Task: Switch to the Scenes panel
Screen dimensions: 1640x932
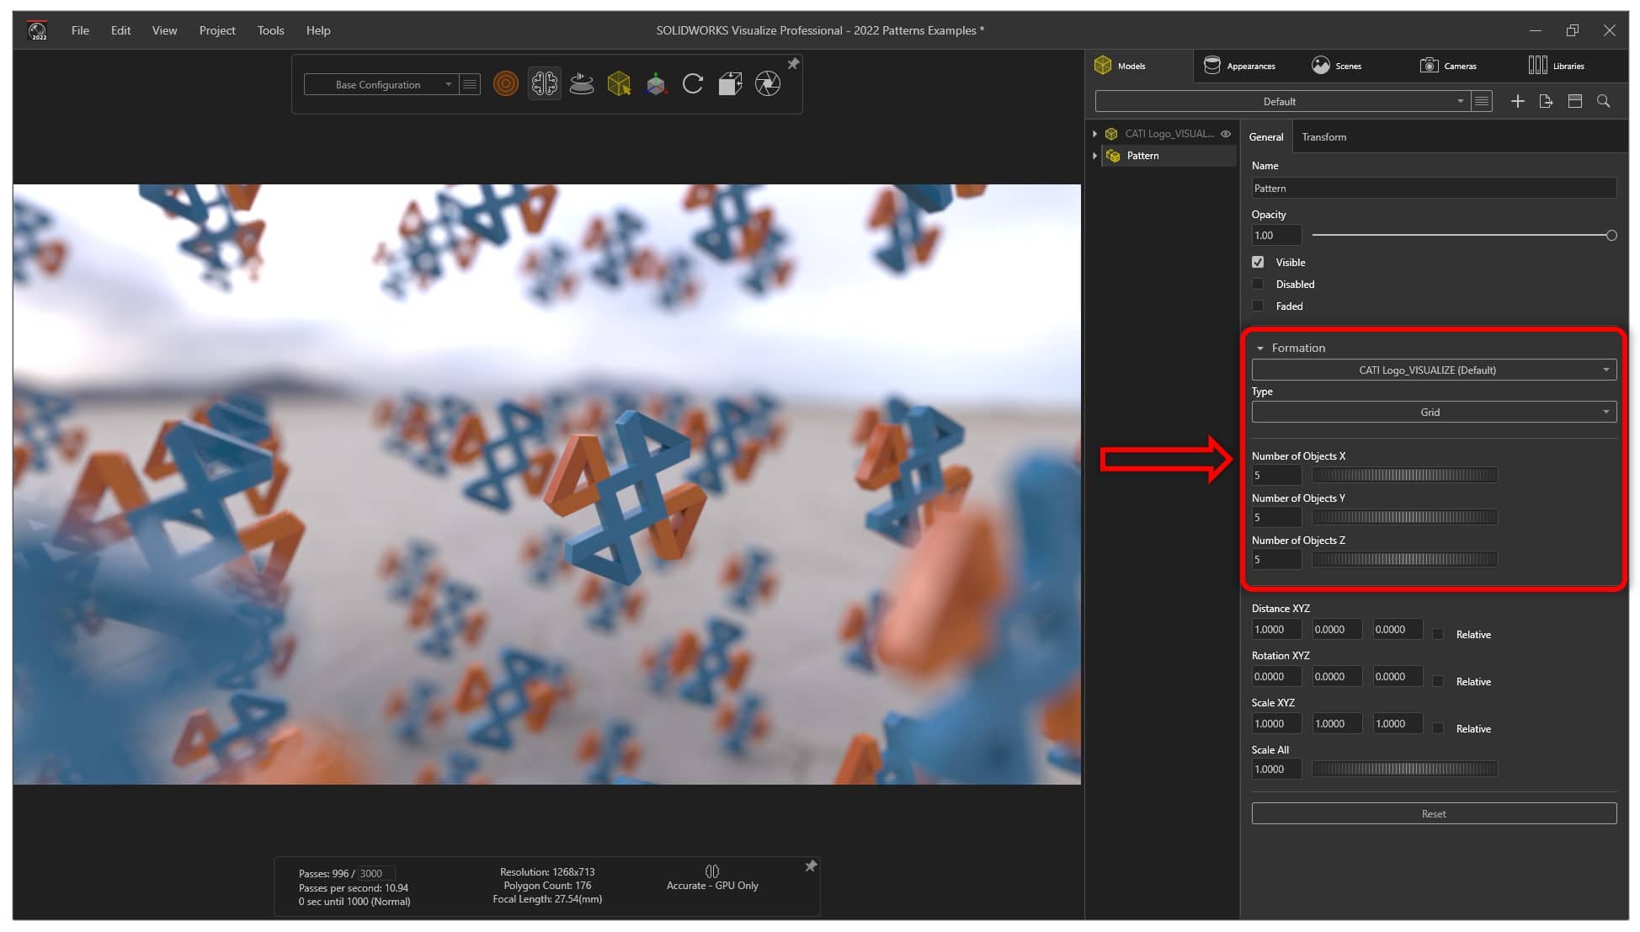Action: [x=1350, y=66]
